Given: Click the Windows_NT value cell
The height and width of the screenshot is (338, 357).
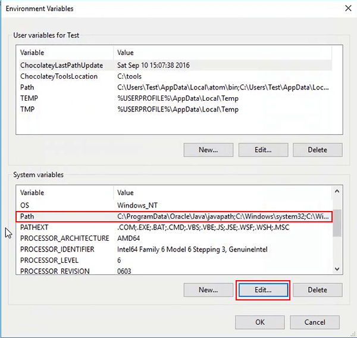Looking at the screenshot, I should [137, 205].
